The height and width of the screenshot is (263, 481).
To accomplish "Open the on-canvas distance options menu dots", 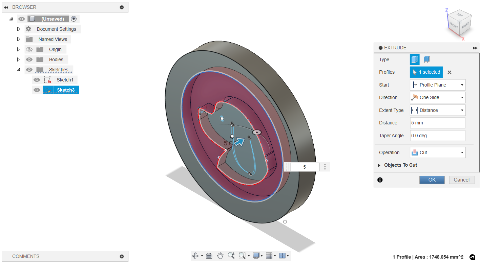I will 325,167.
